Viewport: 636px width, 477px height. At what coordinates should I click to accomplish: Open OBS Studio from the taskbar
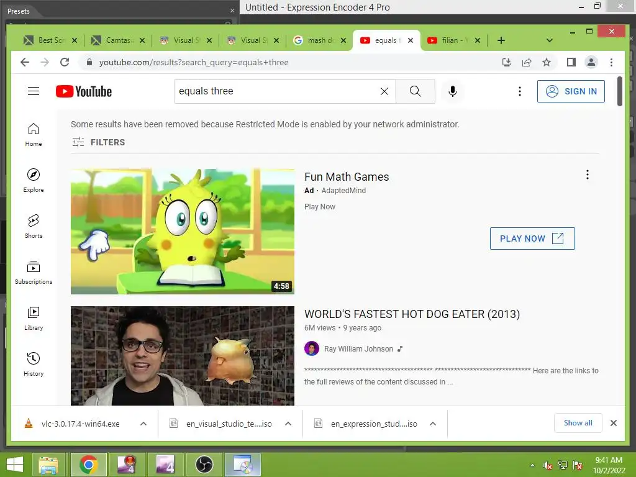204,465
